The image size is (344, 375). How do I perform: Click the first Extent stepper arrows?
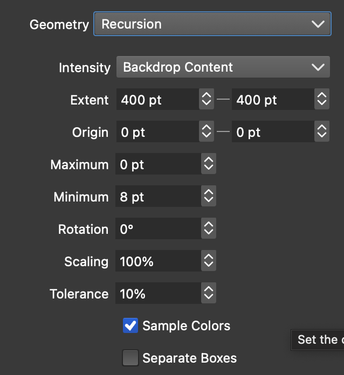207,100
